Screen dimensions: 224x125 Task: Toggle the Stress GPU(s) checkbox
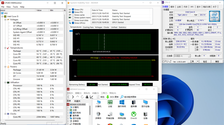tap(73, 23)
